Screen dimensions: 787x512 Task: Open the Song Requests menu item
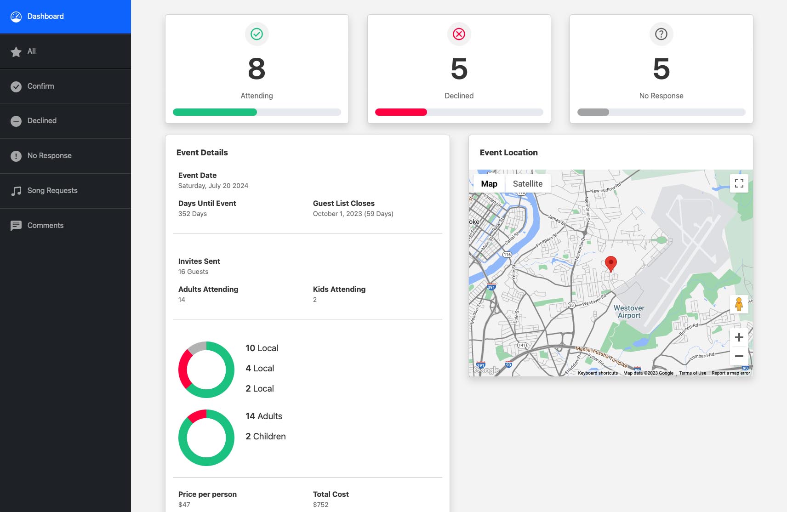tap(52, 191)
